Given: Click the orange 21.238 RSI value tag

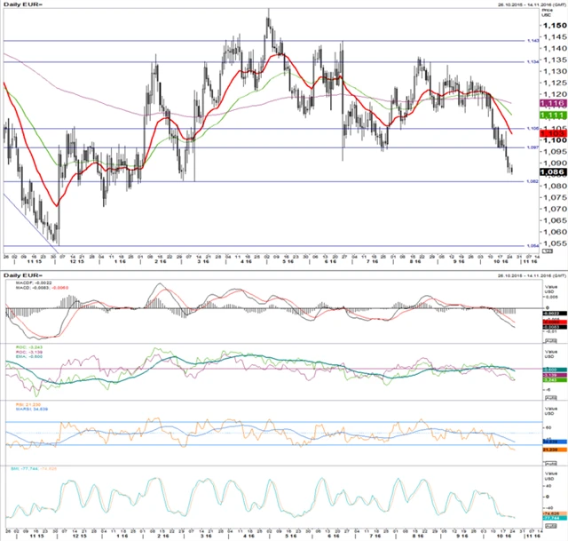Looking at the screenshot, I should point(555,450).
